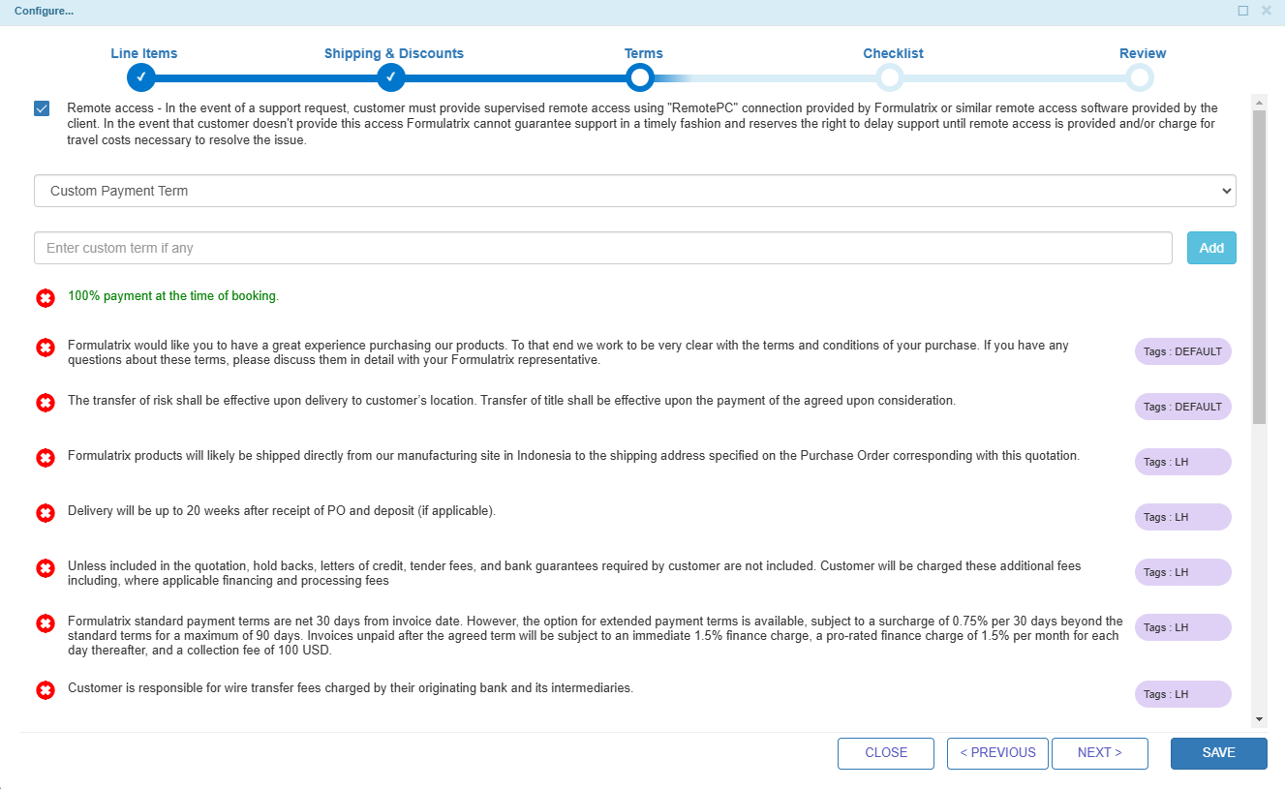Click the Review step circle
1285x789 pixels.
(1140, 77)
